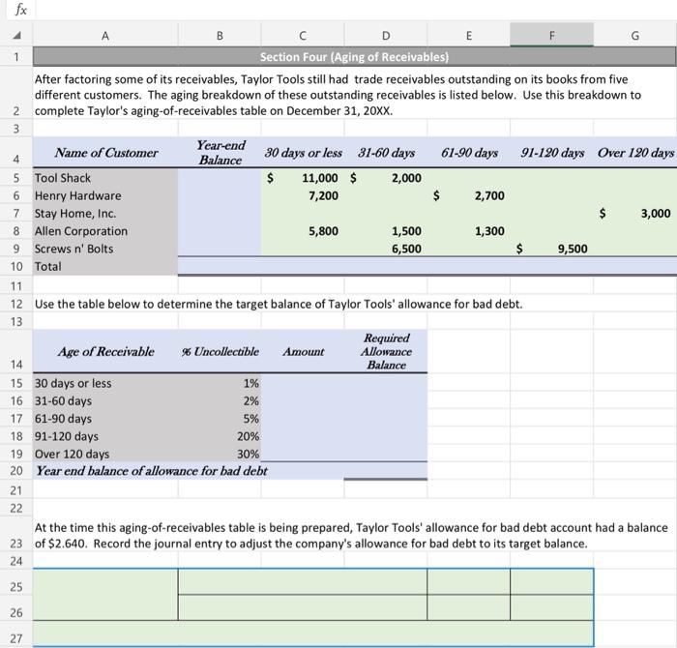
Task: Click the 'Section Four (Aging of Receivables)' title
Action: coord(355,57)
